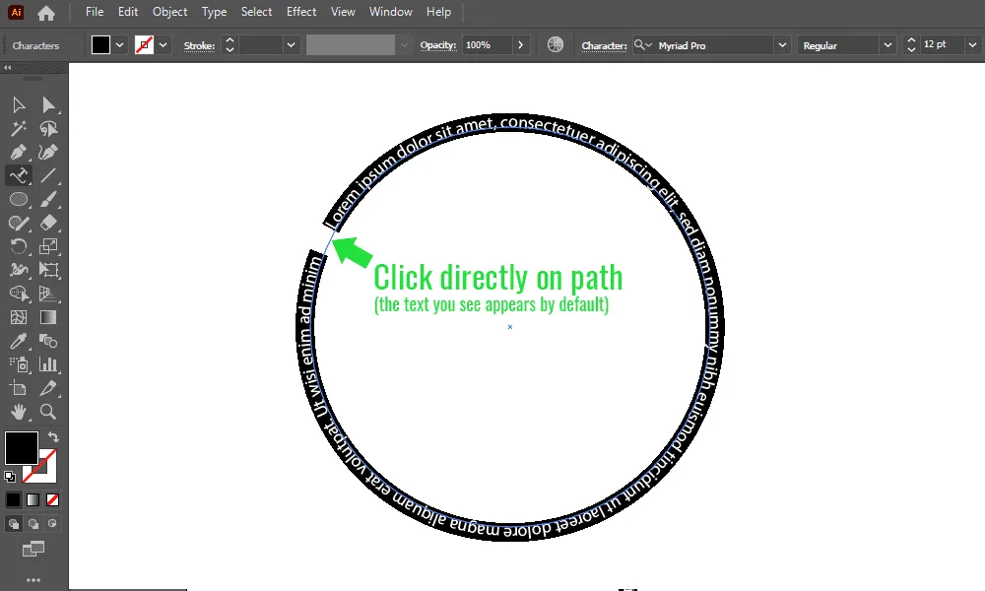The height and width of the screenshot is (591, 985).
Task: Select the Perspective Grid tool
Action: pyautogui.click(x=48, y=294)
